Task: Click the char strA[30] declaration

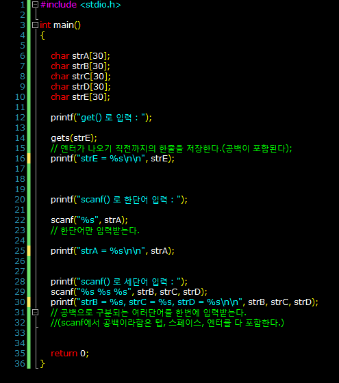Action: click(x=80, y=56)
